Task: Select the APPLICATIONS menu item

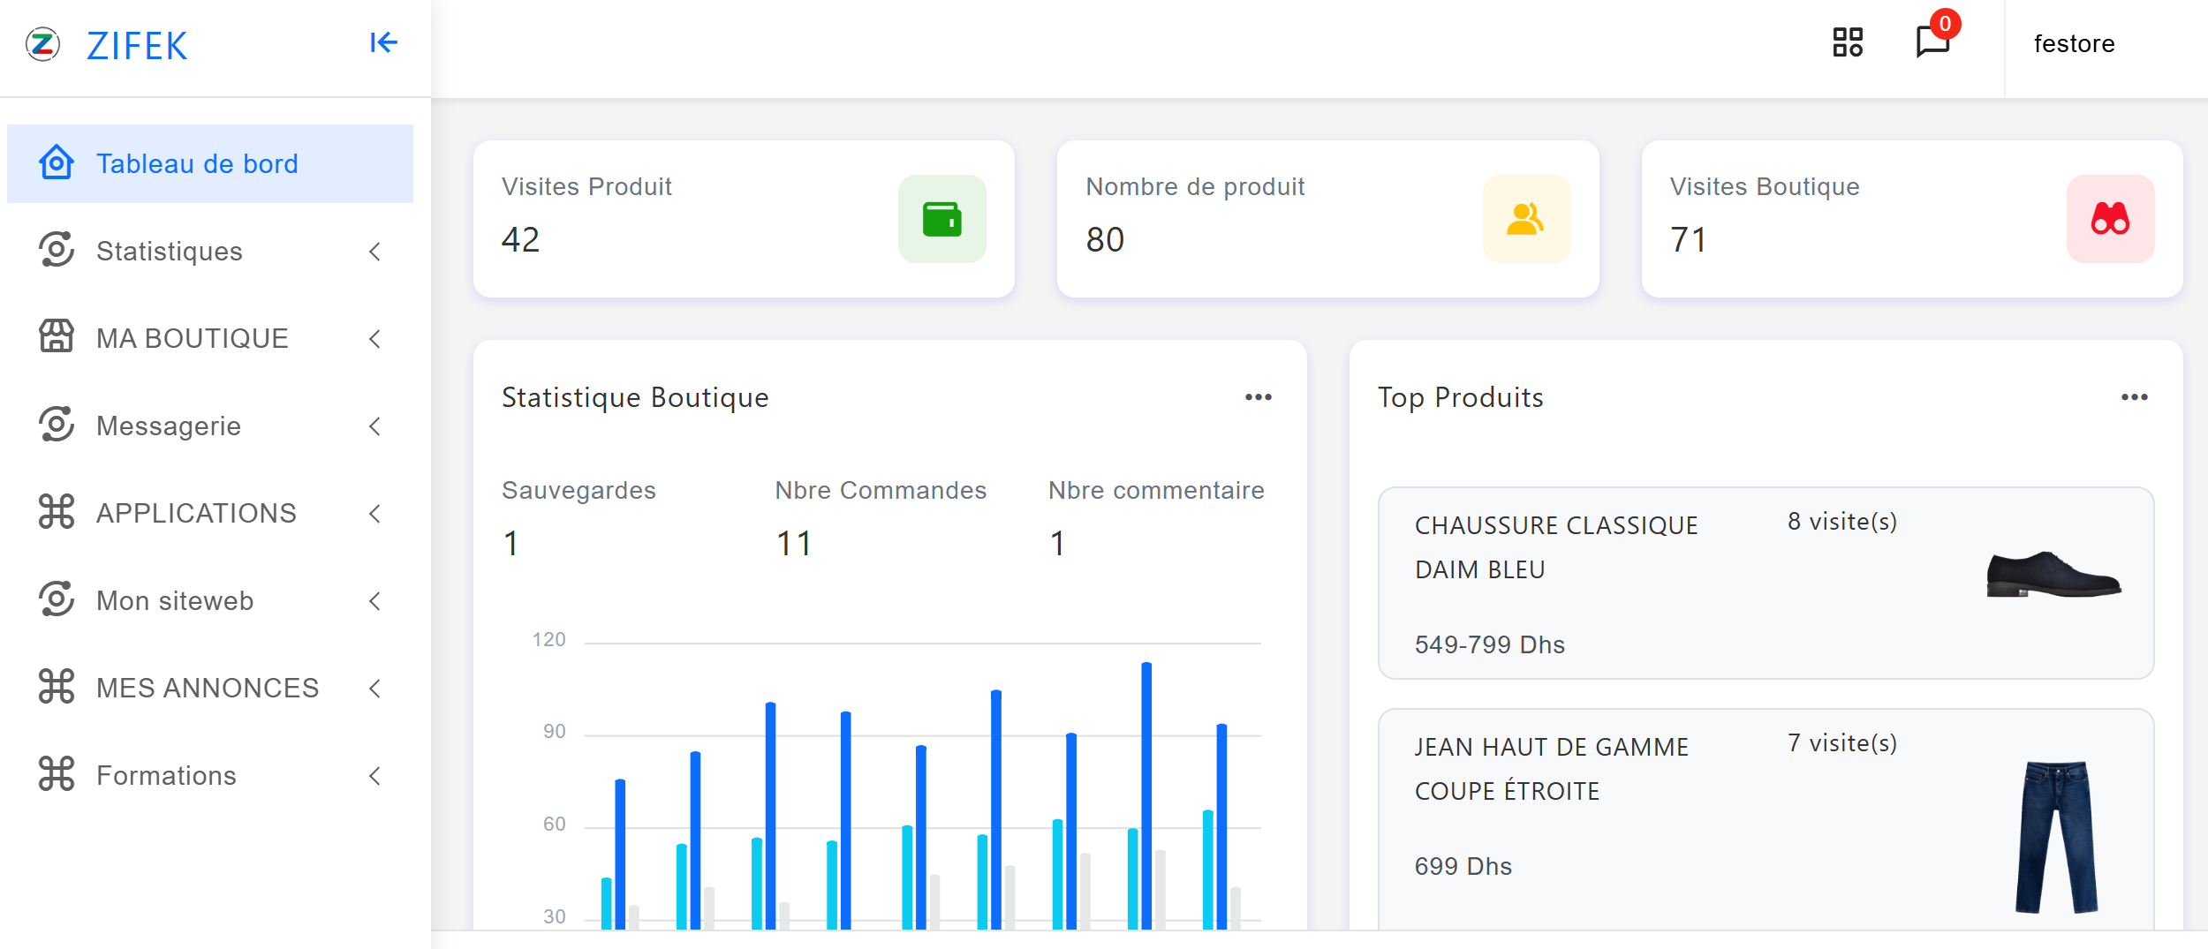Action: 196,513
